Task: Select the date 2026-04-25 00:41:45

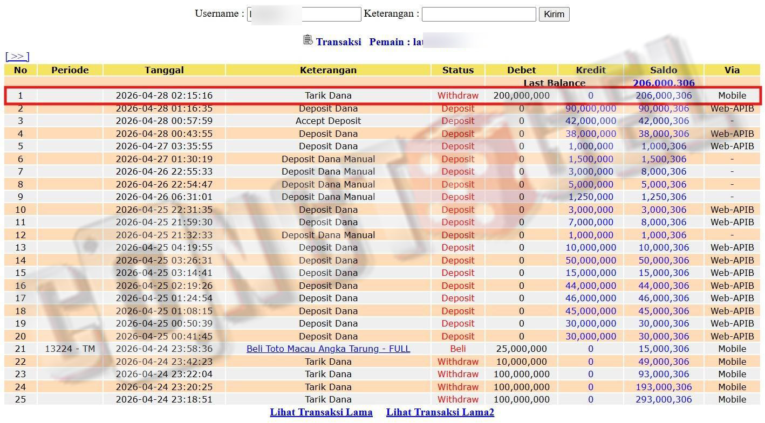Action: [x=164, y=336]
